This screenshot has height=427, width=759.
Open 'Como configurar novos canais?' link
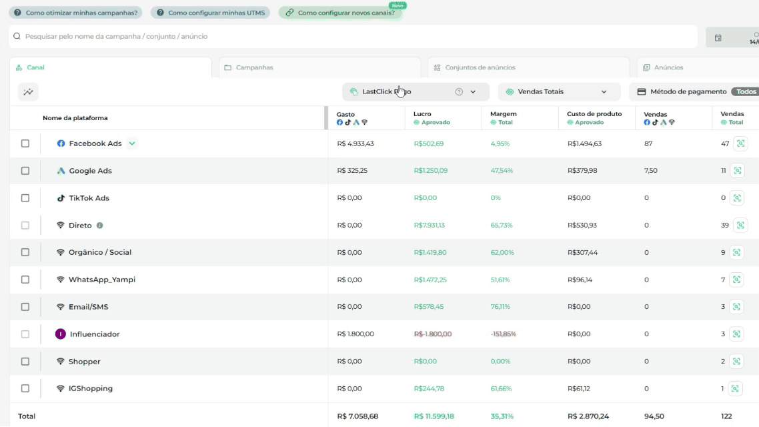[341, 13]
